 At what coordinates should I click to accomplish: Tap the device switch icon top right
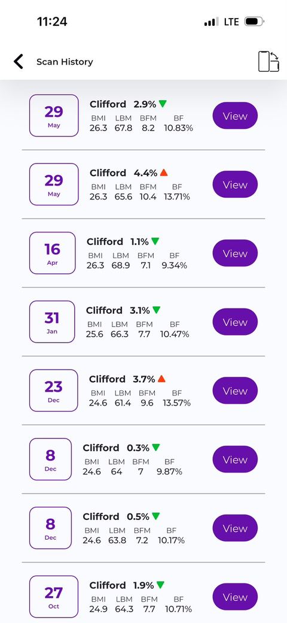(268, 62)
